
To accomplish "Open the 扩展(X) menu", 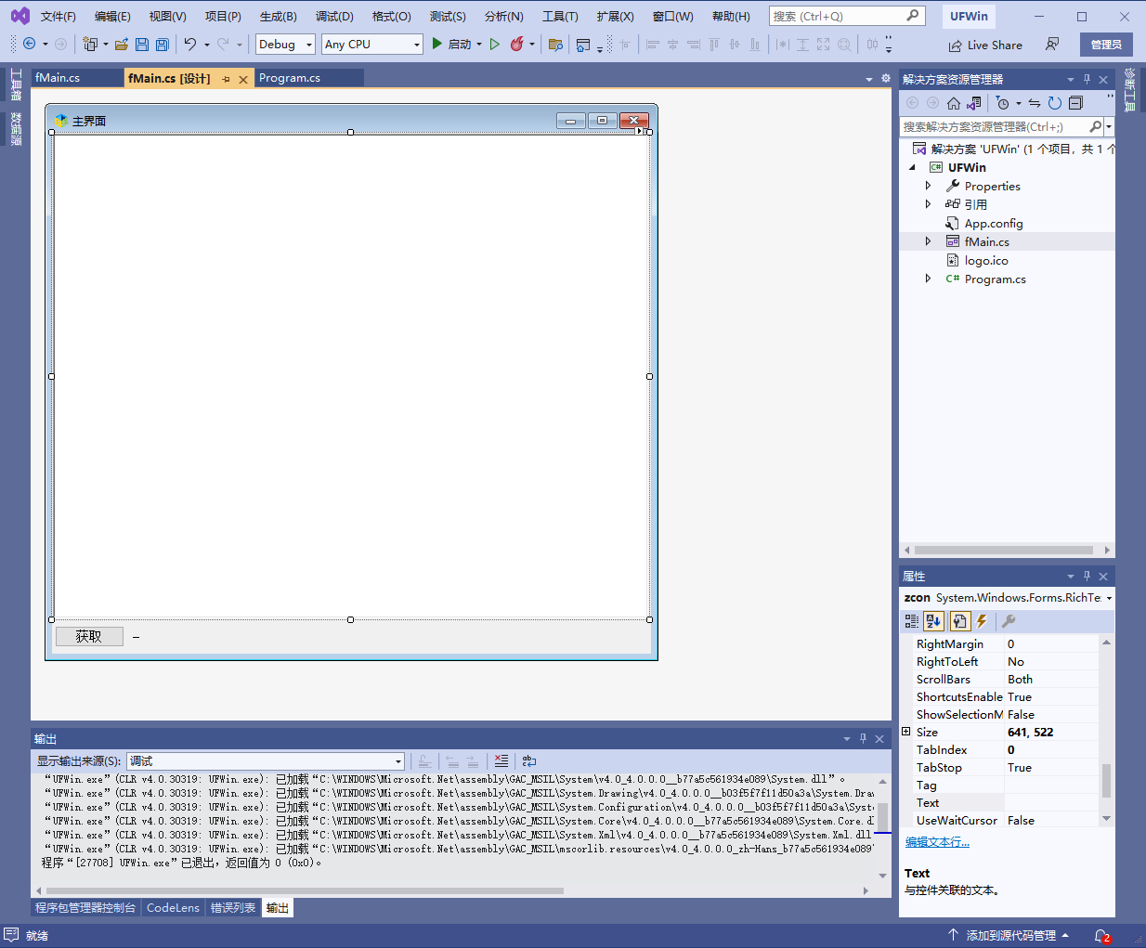I will (x=615, y=16).
